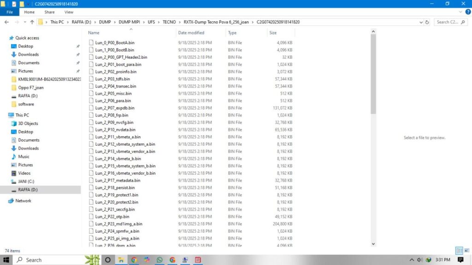
Task: Sort by Size column header
Action: point(273,33)
